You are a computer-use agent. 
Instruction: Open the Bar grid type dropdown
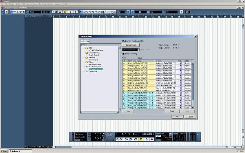coord(156,12)
